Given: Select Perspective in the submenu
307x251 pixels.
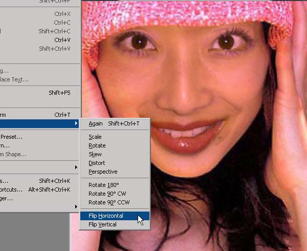Looking at the screenshot, I should point(115,172).
